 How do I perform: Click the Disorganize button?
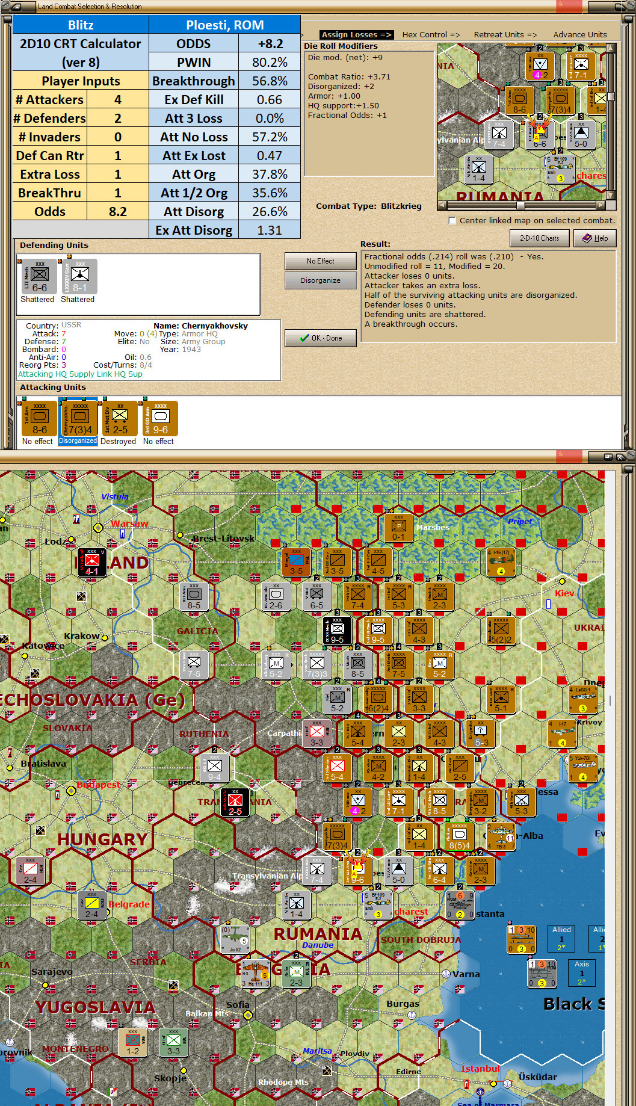coord(320,280)
